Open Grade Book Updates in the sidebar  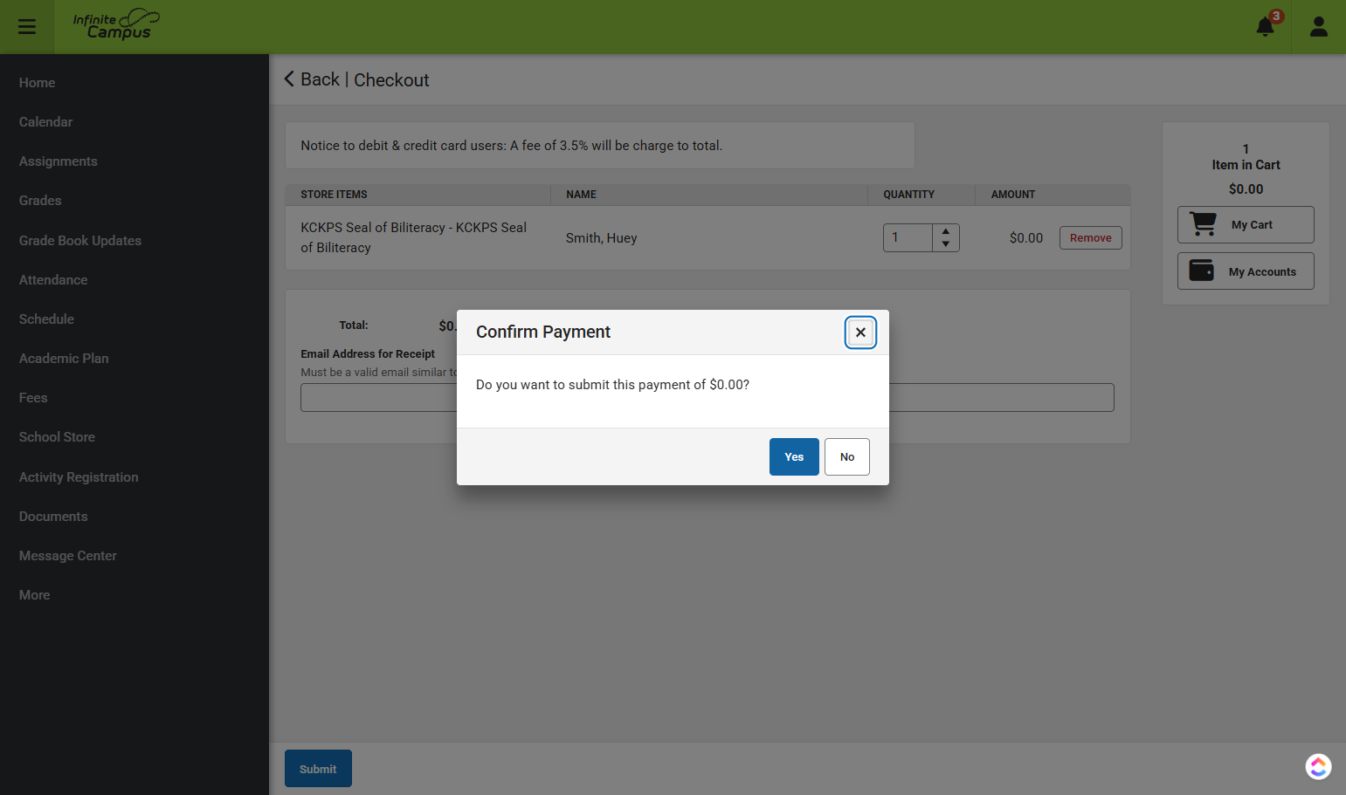[x=80, y=241]
